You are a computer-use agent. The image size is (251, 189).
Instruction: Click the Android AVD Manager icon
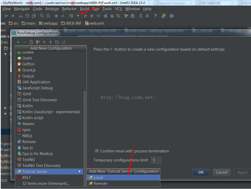coord(147,16)
